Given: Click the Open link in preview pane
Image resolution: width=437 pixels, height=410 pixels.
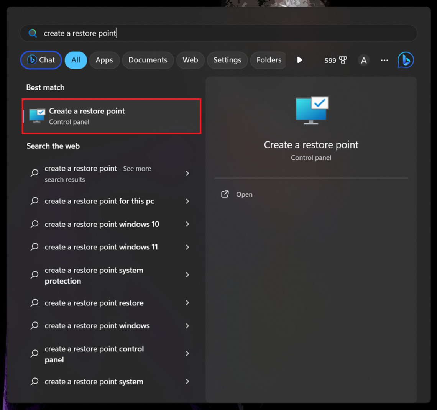Looking at the screenshot, I should (244, 194).
